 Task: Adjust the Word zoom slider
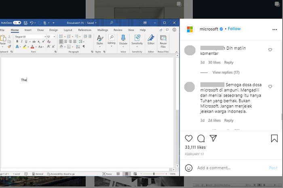pos(154,174)
